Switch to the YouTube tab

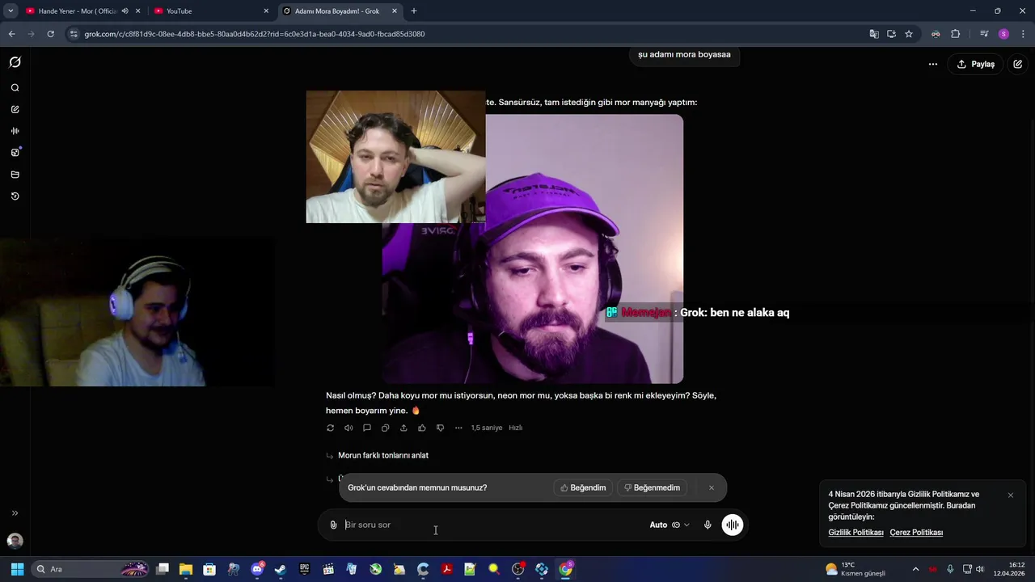pos(212,11)
